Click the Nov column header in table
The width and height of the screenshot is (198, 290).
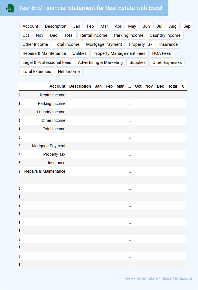tap(149, 86)
